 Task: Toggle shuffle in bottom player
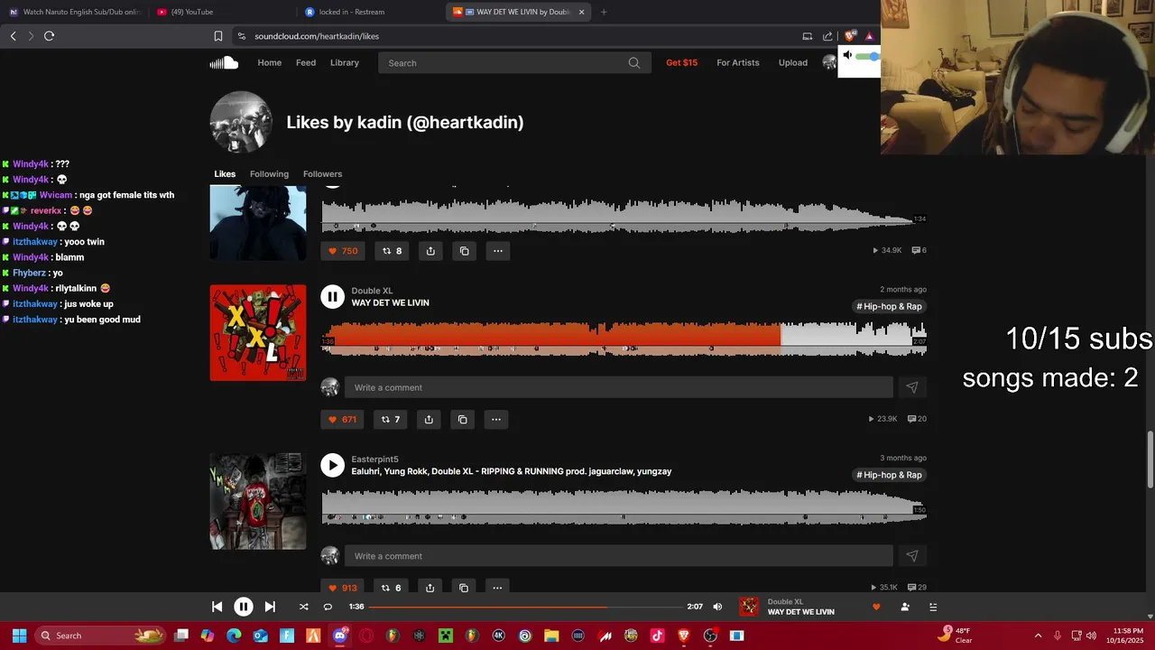303,607
